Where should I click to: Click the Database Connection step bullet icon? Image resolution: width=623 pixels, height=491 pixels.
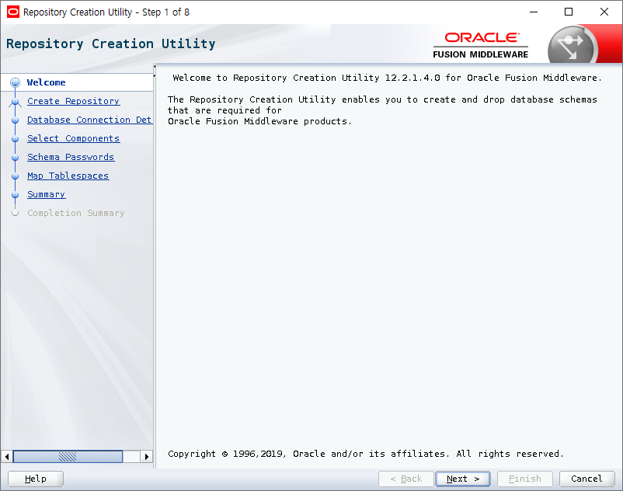click(15, 120)
